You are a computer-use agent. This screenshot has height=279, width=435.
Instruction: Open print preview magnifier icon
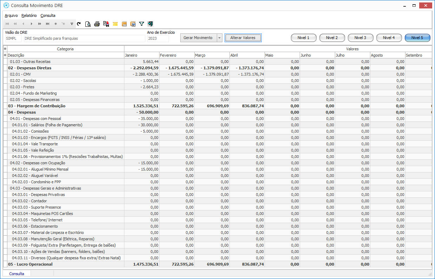coord(88,24)
